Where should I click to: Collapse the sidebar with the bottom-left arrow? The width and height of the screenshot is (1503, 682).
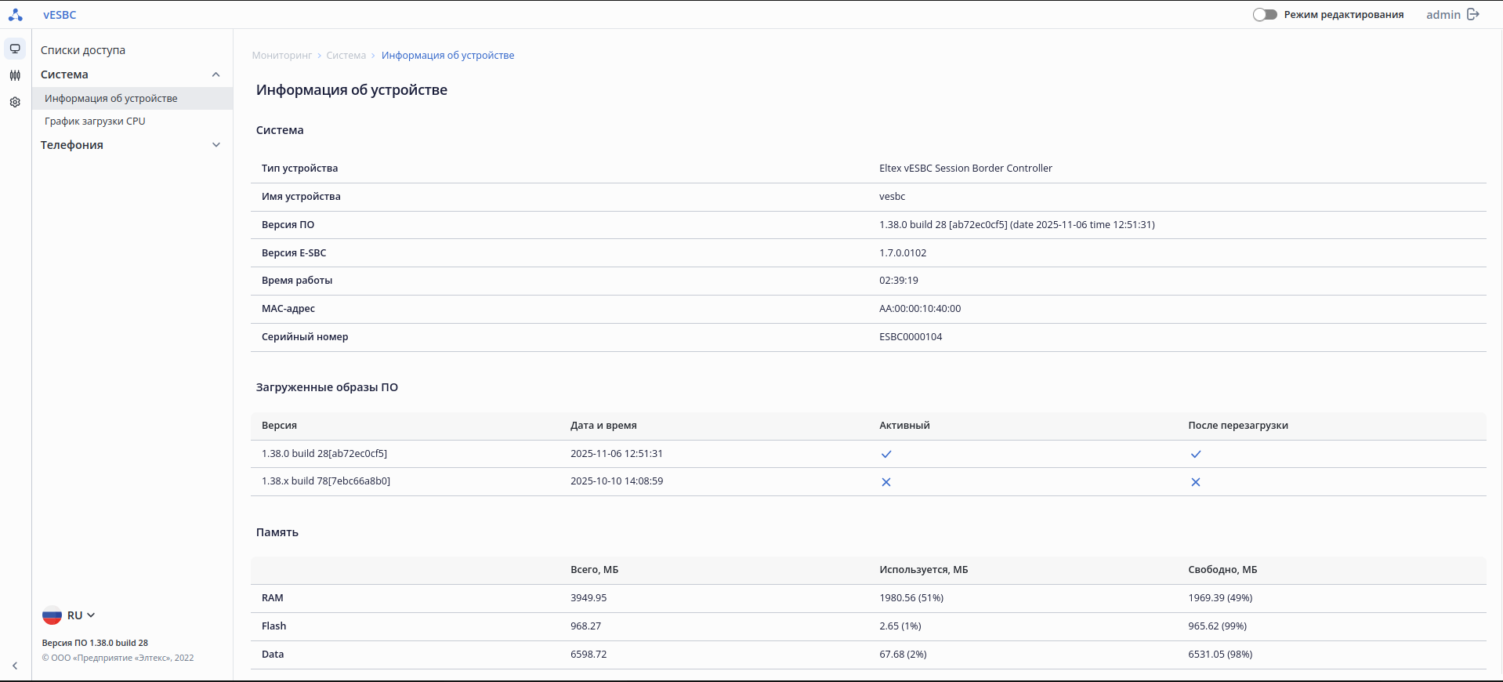coord(15,666)
